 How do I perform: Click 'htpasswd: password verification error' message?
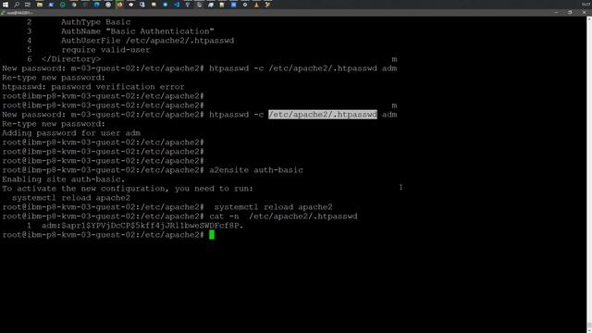click(x=93, y=87)
